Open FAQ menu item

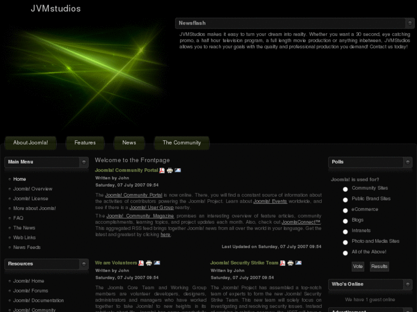click(18, 218)
